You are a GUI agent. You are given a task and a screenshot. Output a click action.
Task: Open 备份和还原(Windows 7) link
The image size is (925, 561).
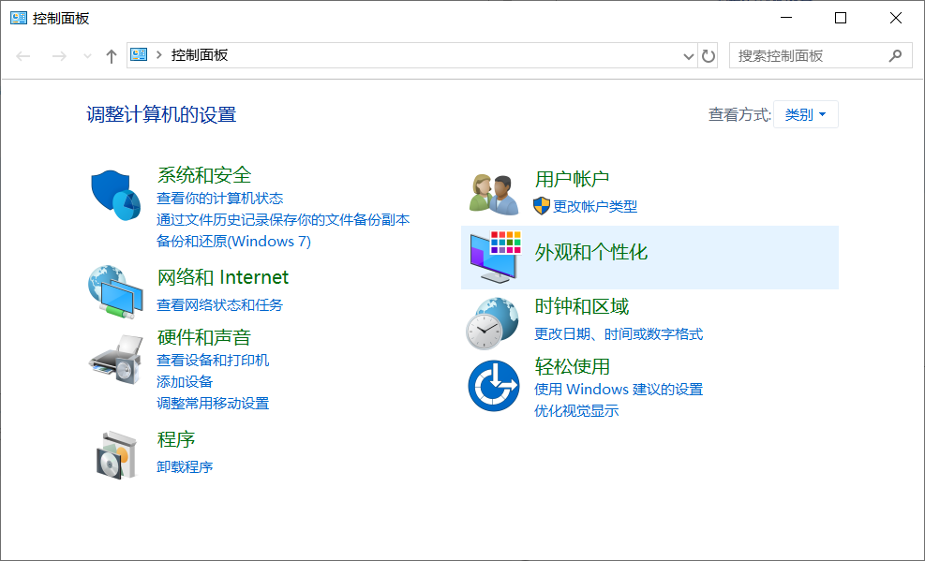[233, 241]
